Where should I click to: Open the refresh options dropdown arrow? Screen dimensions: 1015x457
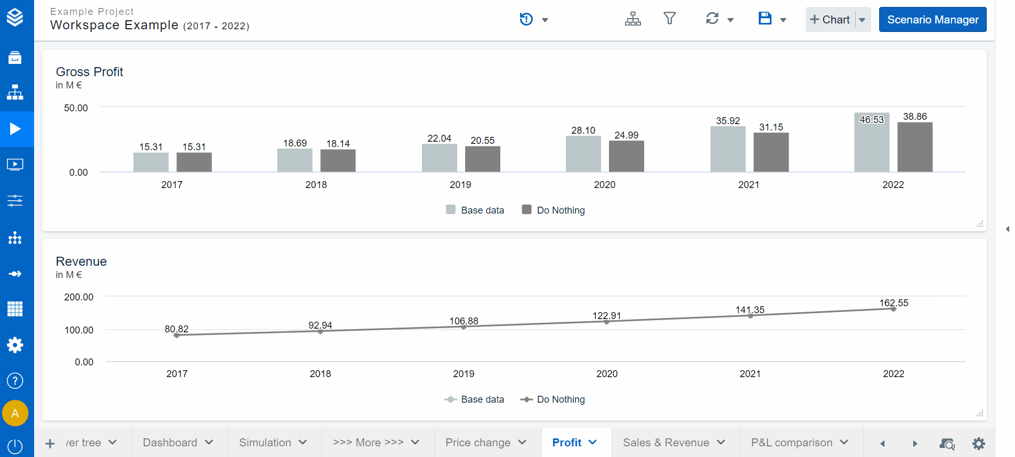(x=730, y=20)
